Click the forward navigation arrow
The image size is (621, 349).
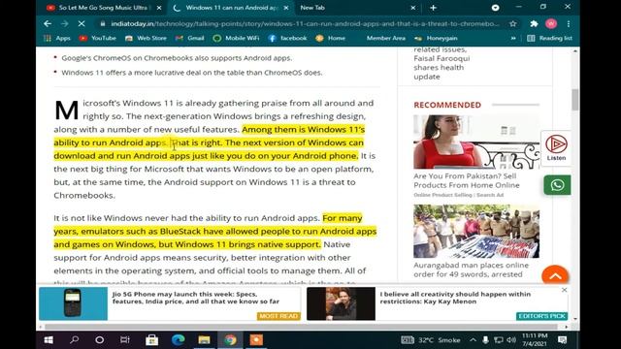coord(65,23)
